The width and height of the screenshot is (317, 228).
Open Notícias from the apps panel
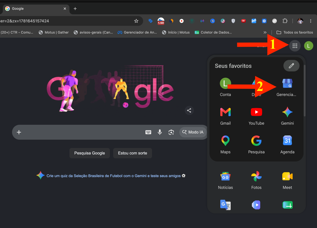click(225, 180)
